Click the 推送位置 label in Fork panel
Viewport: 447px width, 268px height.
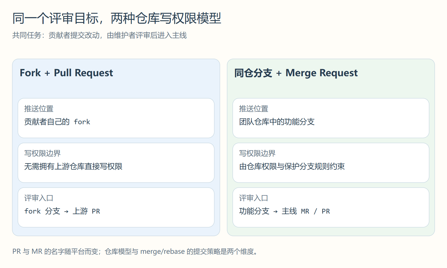click(x=39, y=109)
